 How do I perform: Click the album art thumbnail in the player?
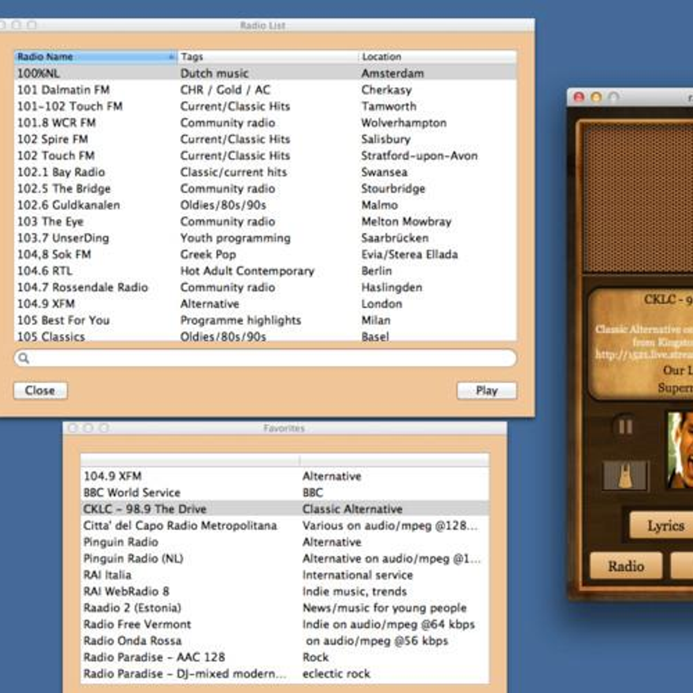click(680, 450)
